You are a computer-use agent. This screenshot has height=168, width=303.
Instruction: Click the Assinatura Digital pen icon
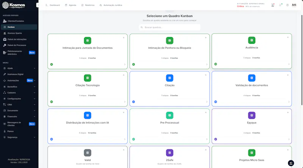(5, 74)
